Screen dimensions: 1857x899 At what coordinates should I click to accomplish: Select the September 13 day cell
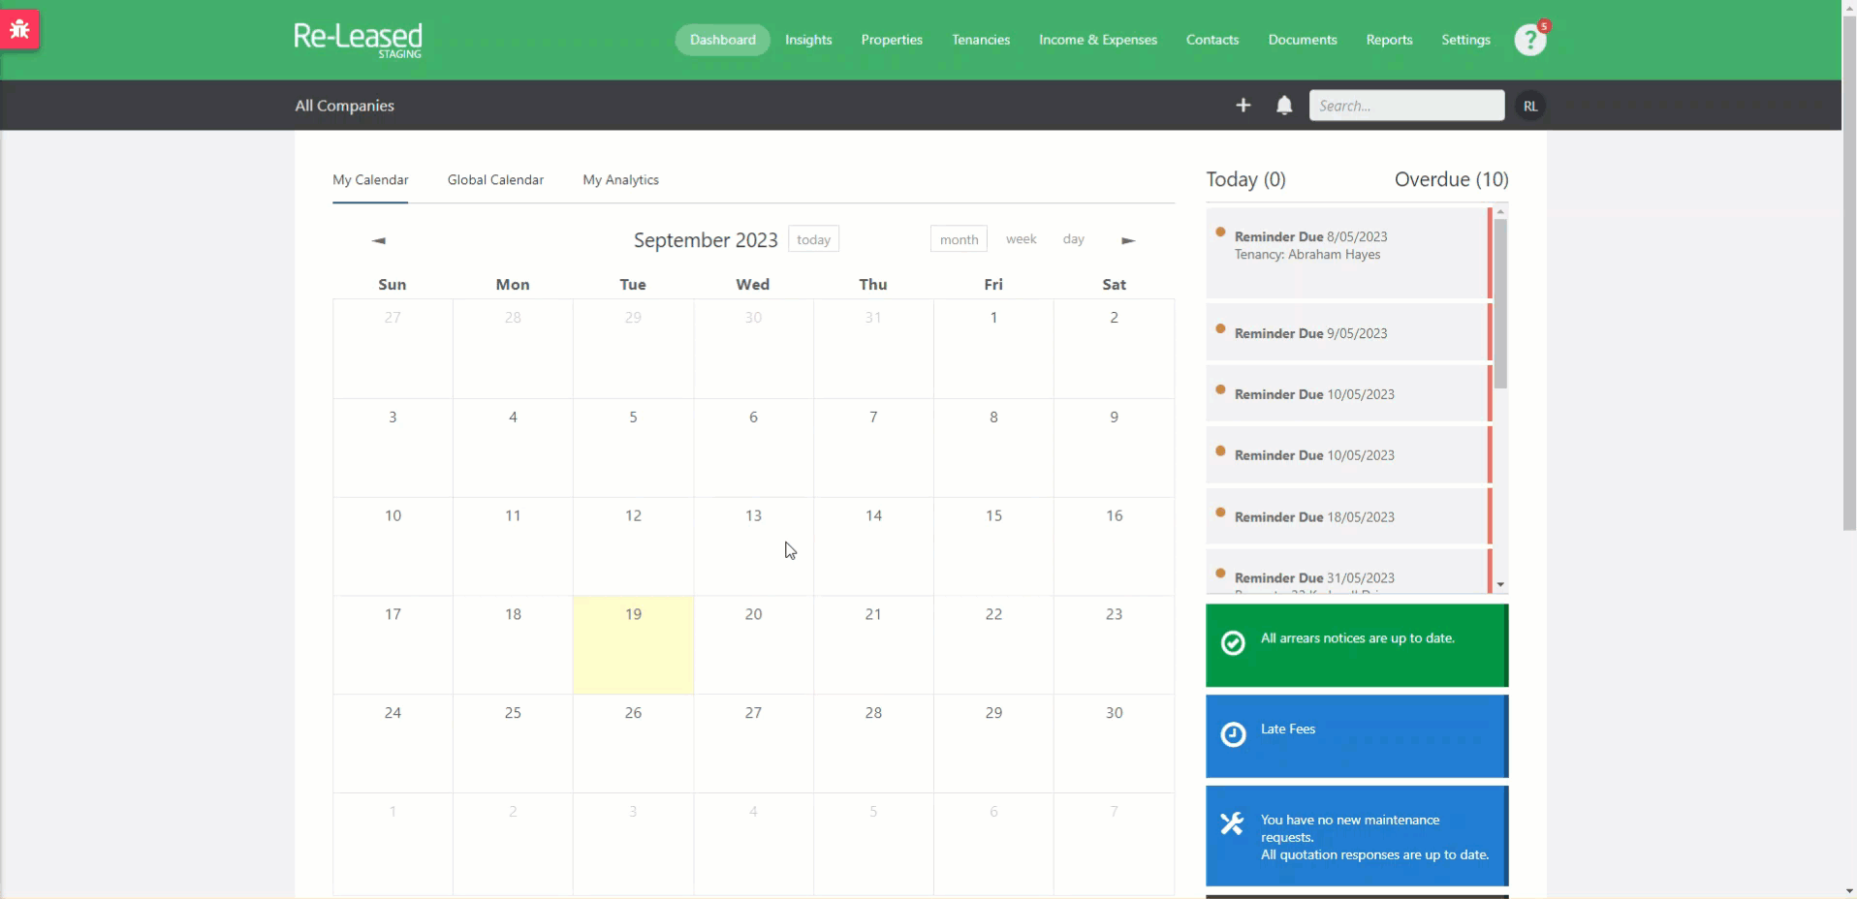point(753,546)
